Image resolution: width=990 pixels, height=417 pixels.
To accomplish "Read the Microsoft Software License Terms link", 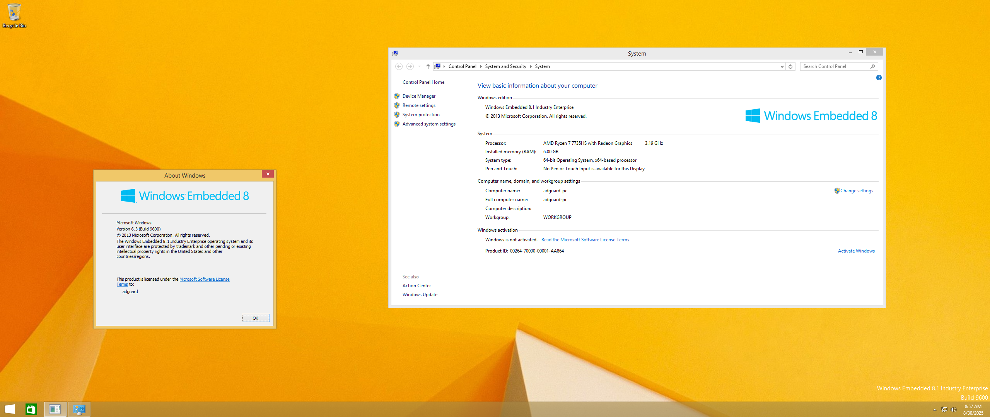I will pyautogui.click(x=585, y=240).
